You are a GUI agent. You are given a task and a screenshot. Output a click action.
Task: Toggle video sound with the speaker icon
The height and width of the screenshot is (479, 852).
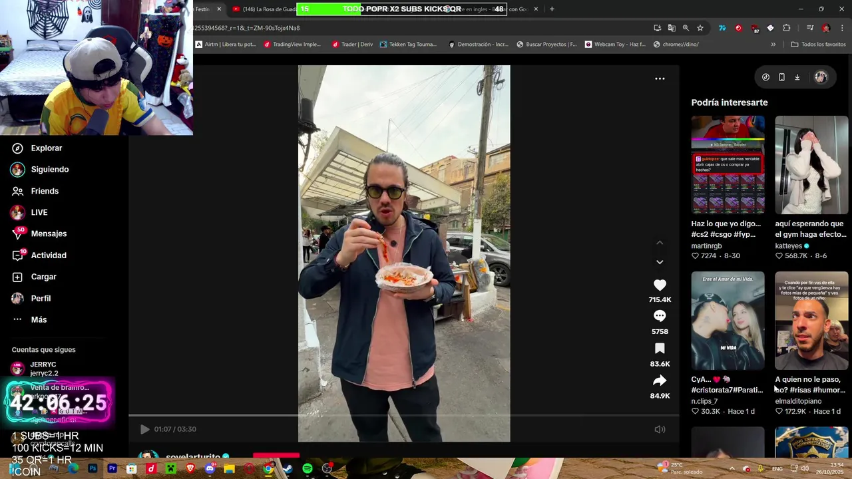[x=660, y=429]
